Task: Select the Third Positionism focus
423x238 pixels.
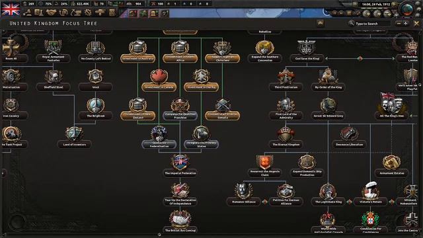Action: pyautogui.click(x=286, y=81)
